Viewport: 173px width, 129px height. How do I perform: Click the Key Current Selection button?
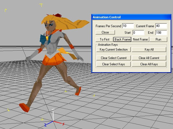(113, 49)
